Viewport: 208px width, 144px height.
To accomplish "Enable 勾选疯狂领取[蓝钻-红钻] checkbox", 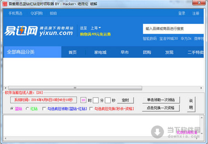I will (44, 109).
